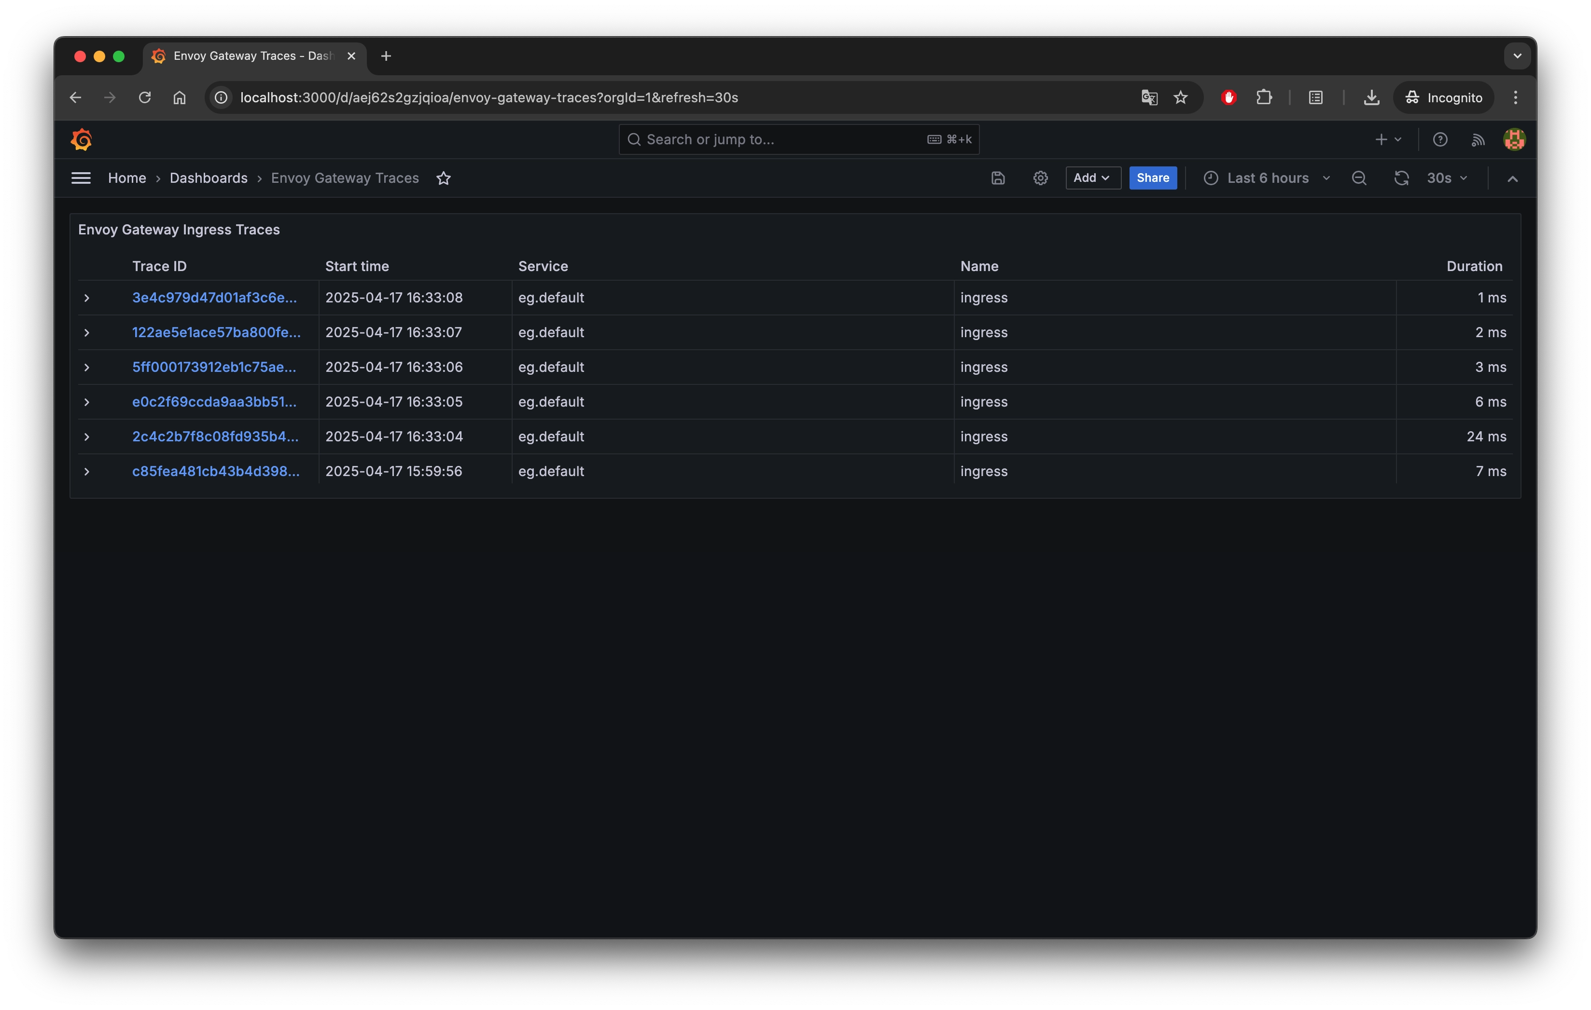Star the Envoy Gateway Traces dashboard
The width and height of the screenshot is (1591, 1010).
443,178
